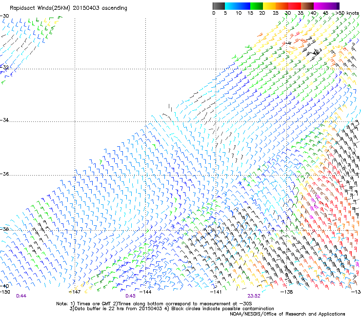Click the -150 longitude axis label
This screenshot has width=361, height=317.
coord(5,292)
